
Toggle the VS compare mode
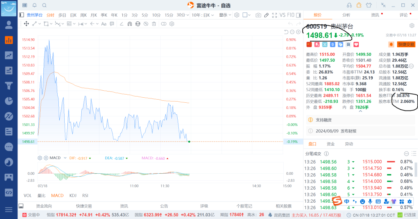(283, 15)
